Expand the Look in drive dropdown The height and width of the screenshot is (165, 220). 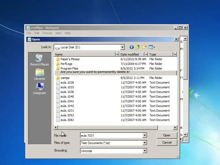click(122, 47)
